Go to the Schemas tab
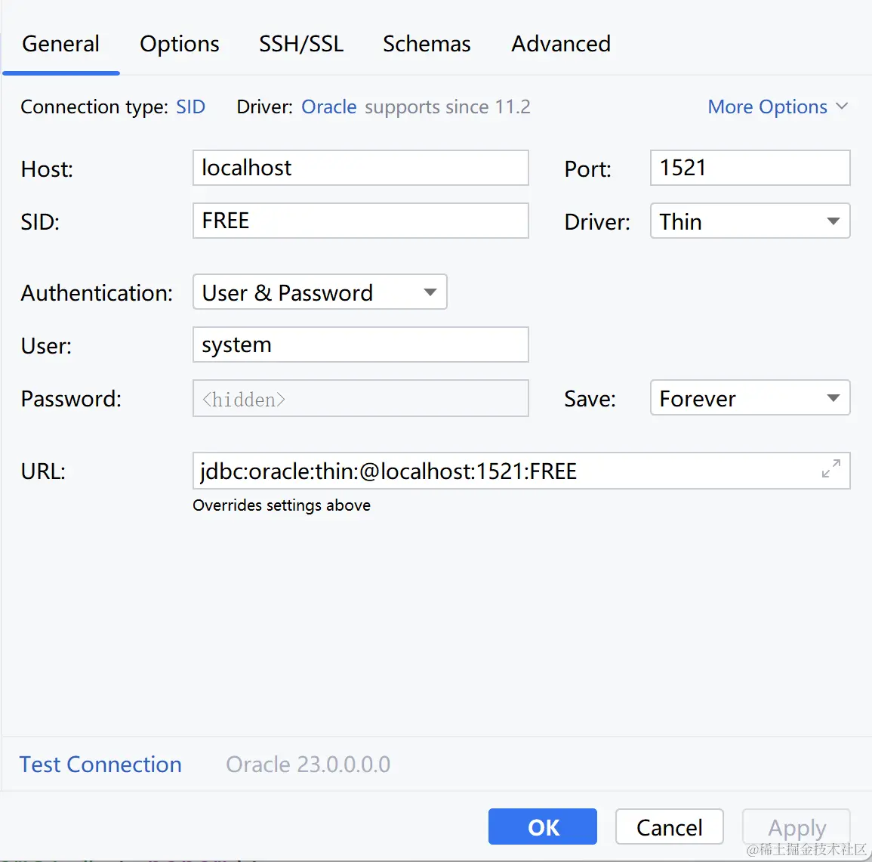This screenshot has width=872, height=862. click(427, 44)
